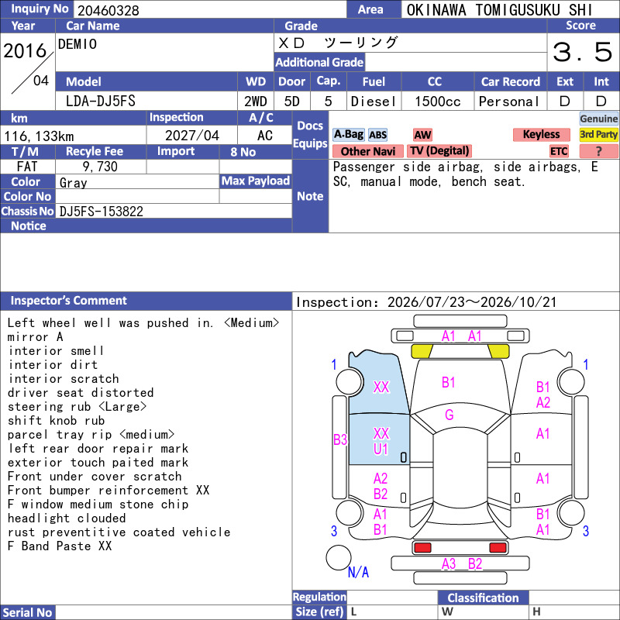
Task: Click the right yellow headlight on diagram
Action: click(x=498, y=351)
